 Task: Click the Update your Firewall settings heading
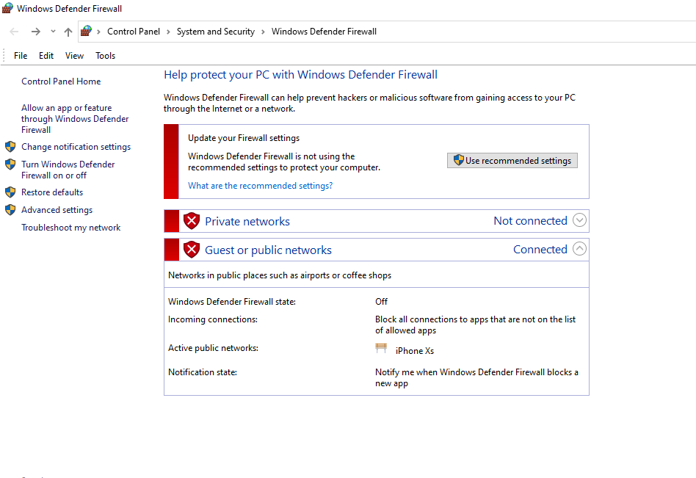[x=244, y=138]
